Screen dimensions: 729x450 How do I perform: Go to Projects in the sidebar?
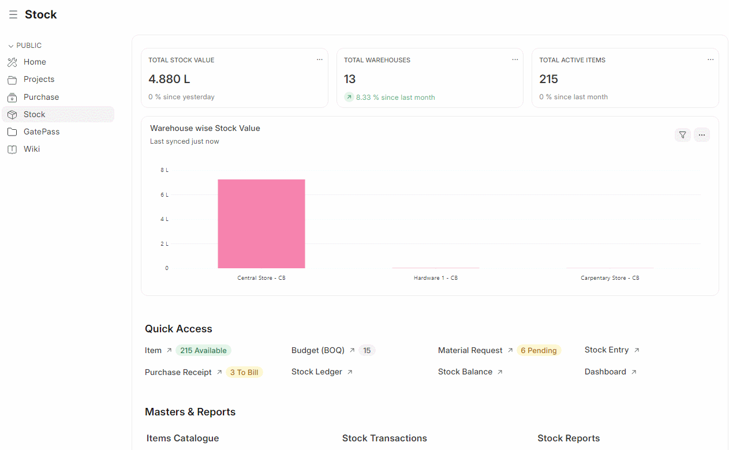(x=39, y=80)
